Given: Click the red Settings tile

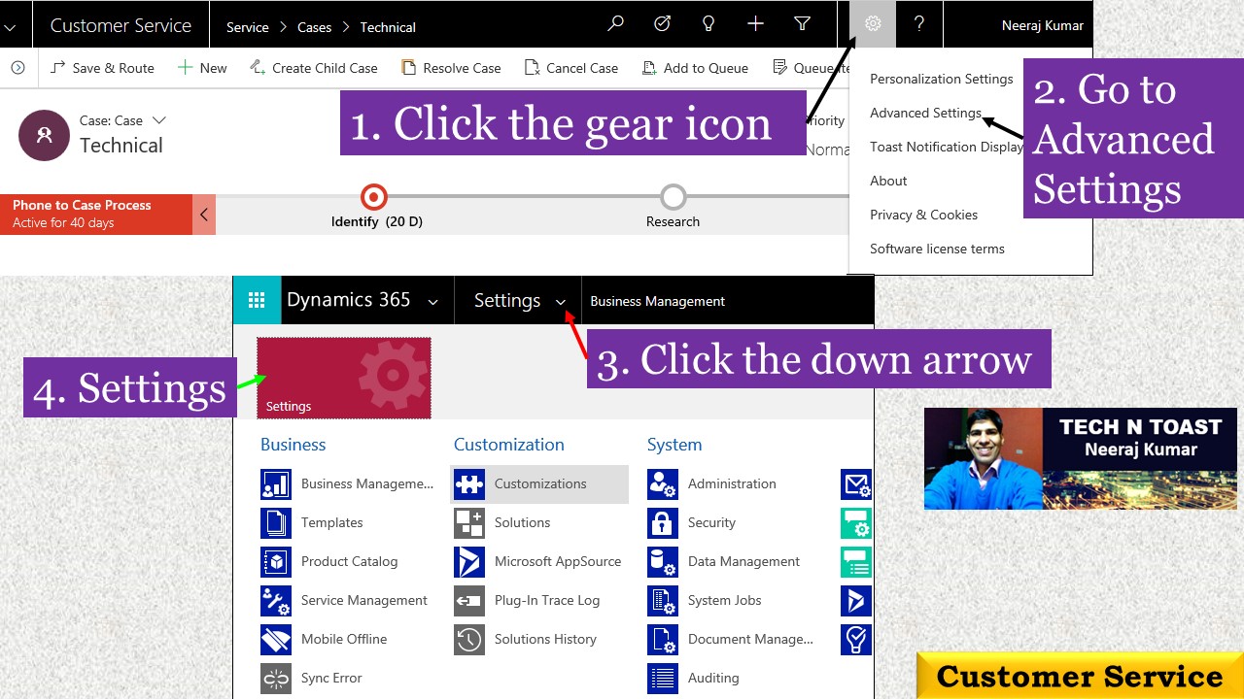Looking at the screenshot, I should [x=344, y=379].
